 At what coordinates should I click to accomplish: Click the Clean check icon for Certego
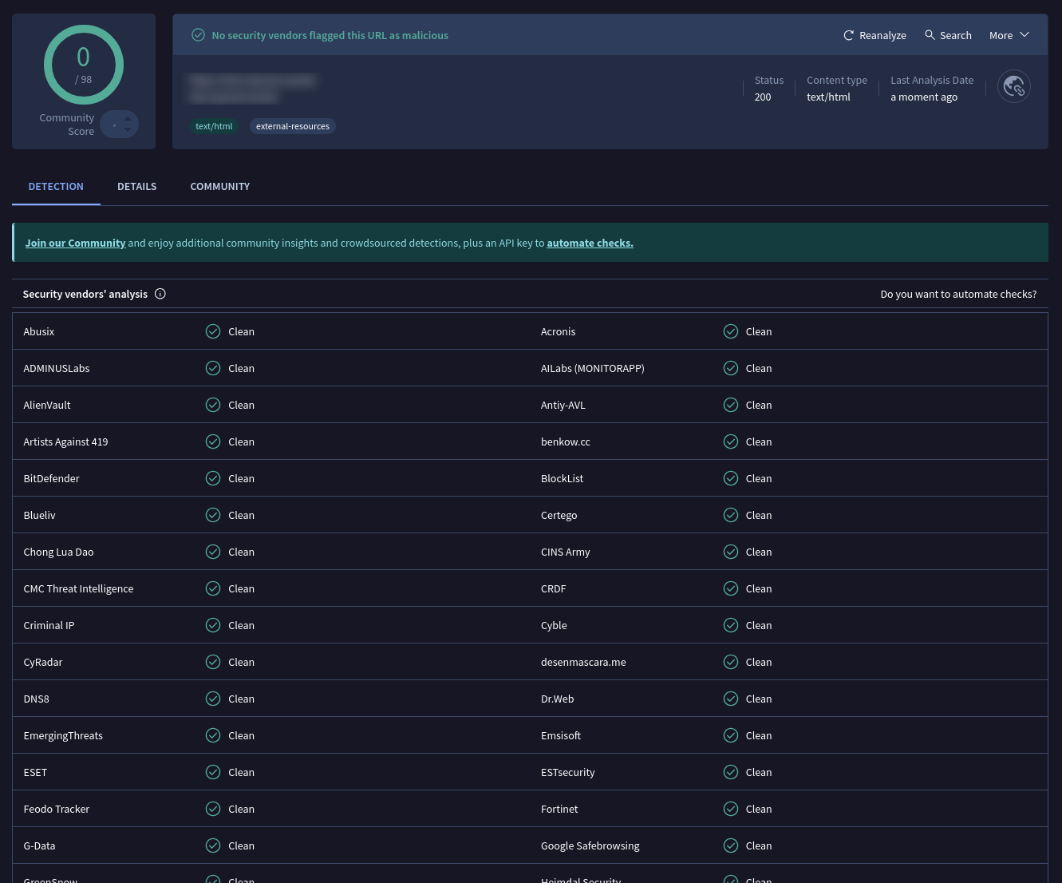(x=731, y=515)
